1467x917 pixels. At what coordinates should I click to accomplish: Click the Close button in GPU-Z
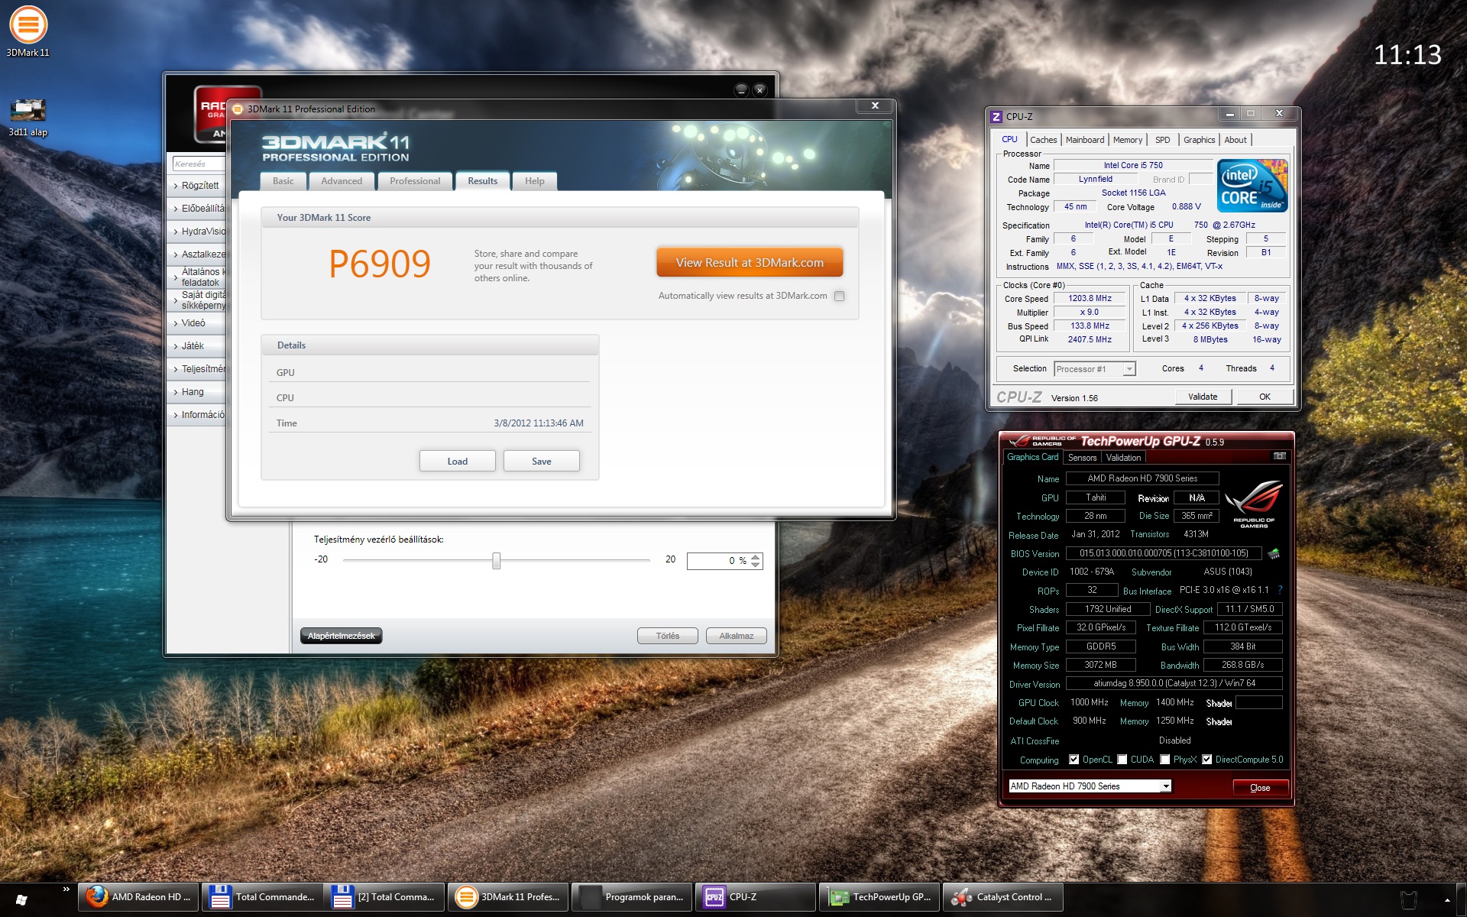(x=1261, y=788)
